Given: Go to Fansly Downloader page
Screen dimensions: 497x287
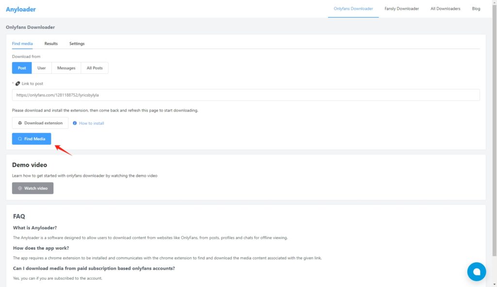Looking at the screenshot, I should (x=401, y=9).
